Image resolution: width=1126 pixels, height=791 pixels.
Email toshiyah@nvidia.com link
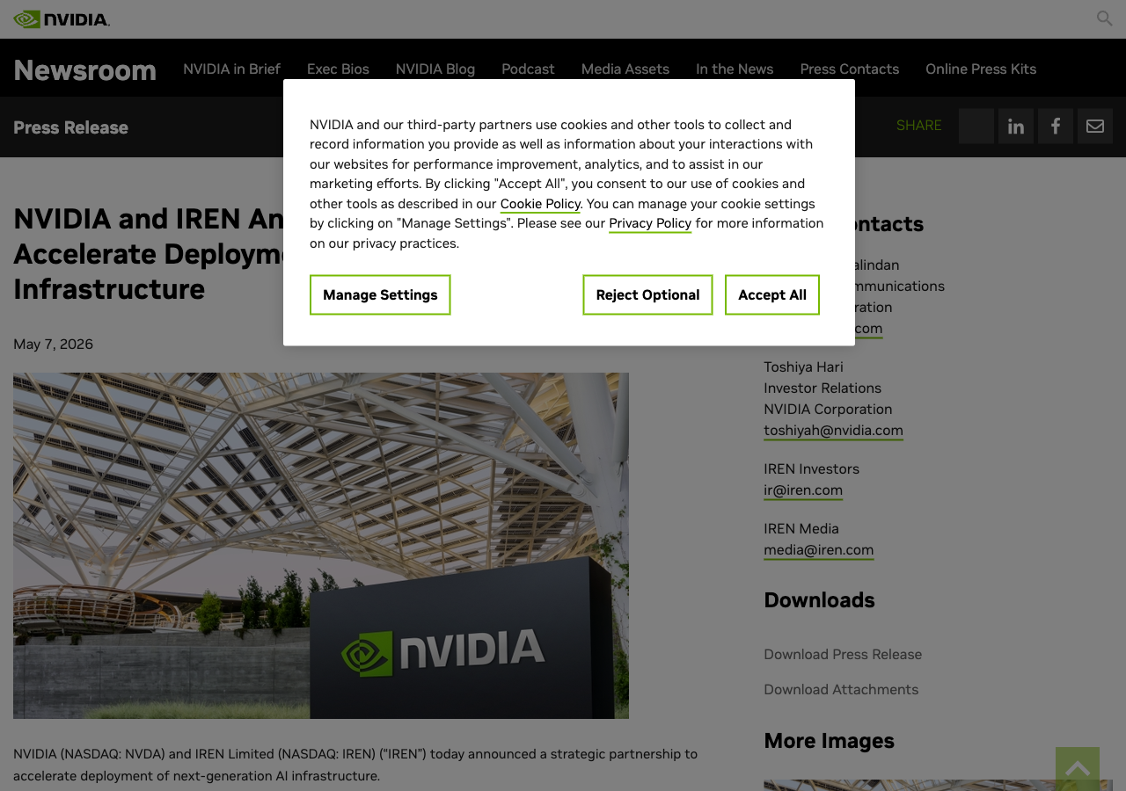[833, 431]
